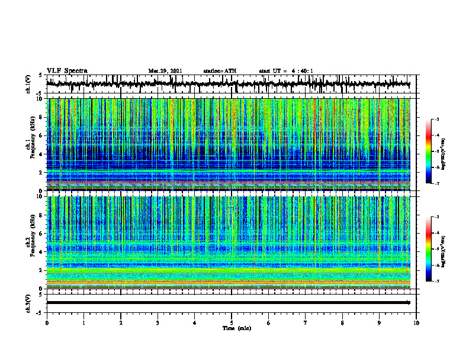The height and width of the screenshot is (362, 469).
Task: Click inside the ch.2 spectrogram panel
Action: click(x=228, y=243)
